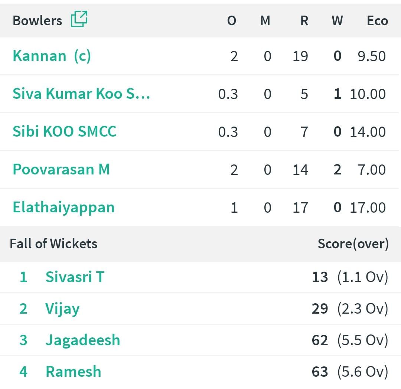Viewport: 401px width, 389px height.
Task: Click the Fall of Wickets heading
Action: tap(53, 243)
